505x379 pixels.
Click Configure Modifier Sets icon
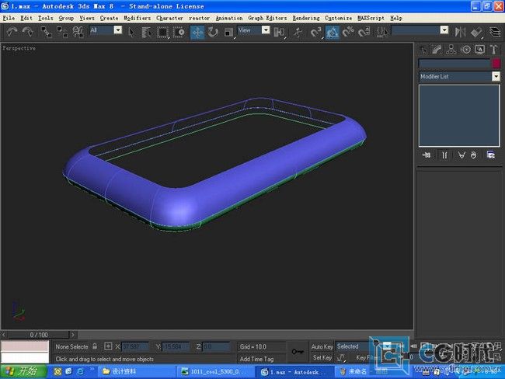491,155
